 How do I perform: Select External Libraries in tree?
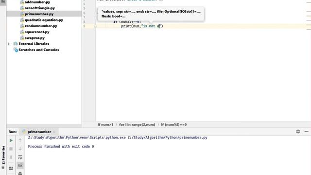[34, 44]
